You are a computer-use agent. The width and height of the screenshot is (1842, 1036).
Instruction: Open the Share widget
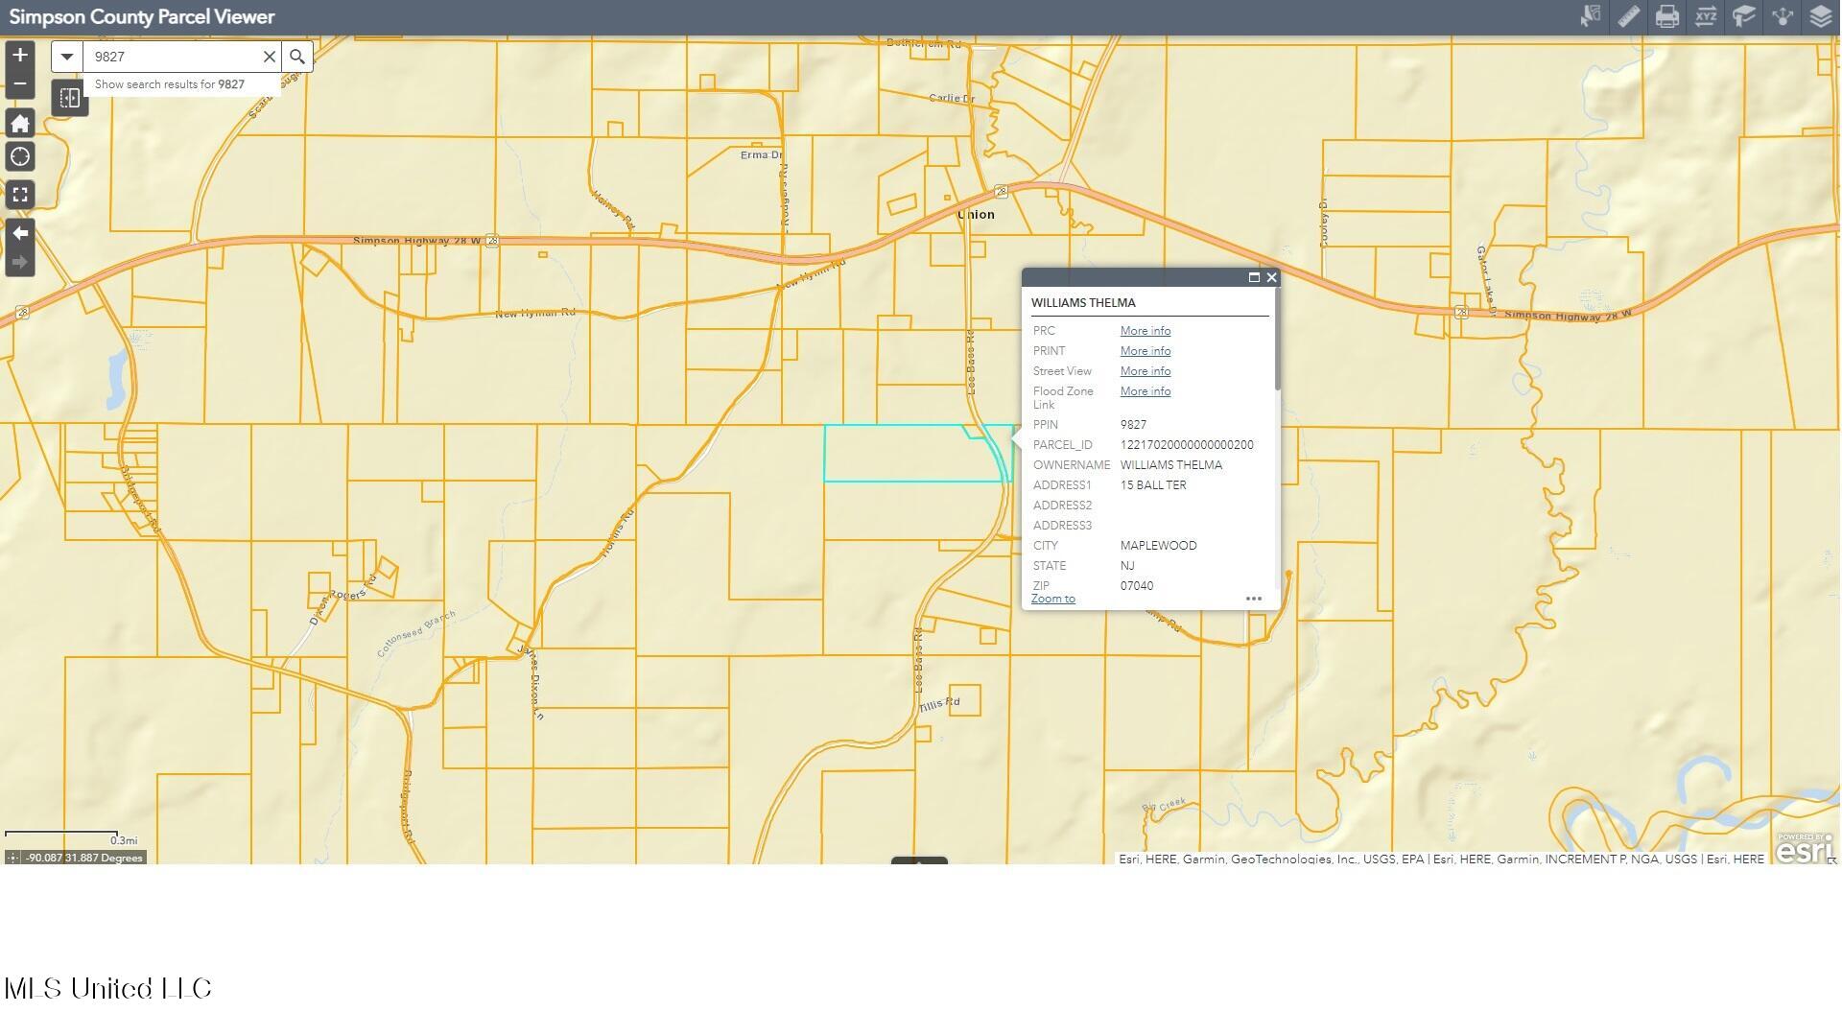click(1783, 16)
